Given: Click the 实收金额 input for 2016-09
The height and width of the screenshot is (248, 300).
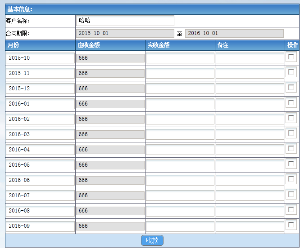Looking at the screenshot, I should (x=180, y=226).
